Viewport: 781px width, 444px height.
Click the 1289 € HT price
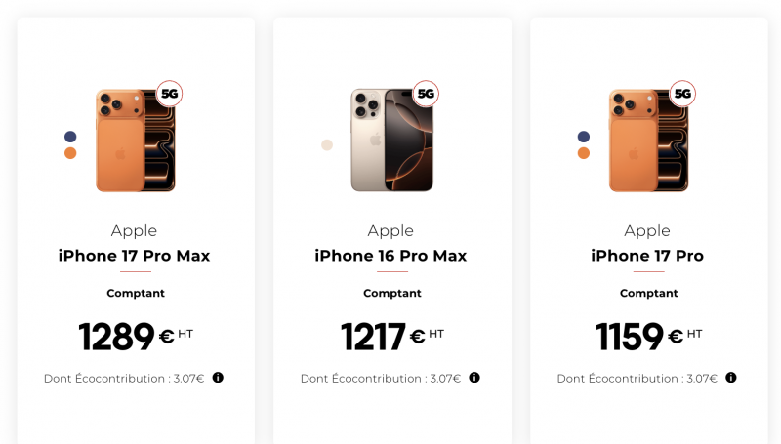coord(135,337)
